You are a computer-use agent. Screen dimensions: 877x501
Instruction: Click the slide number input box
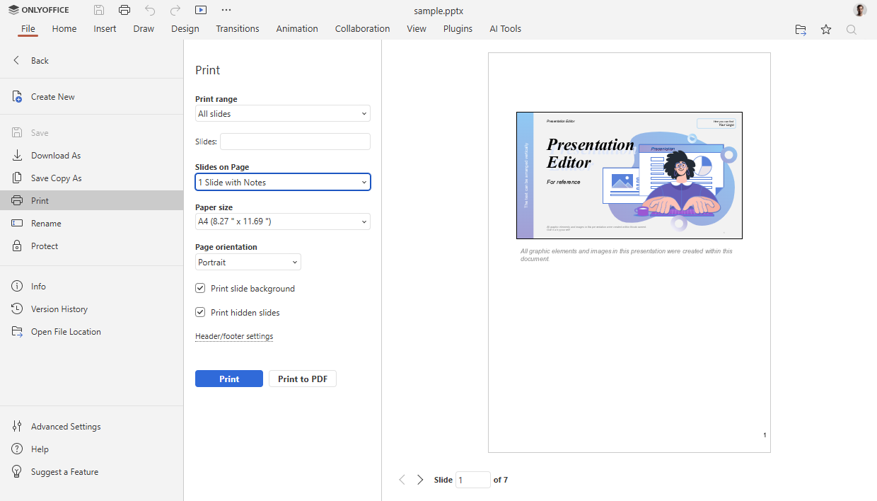coord(473,480)
